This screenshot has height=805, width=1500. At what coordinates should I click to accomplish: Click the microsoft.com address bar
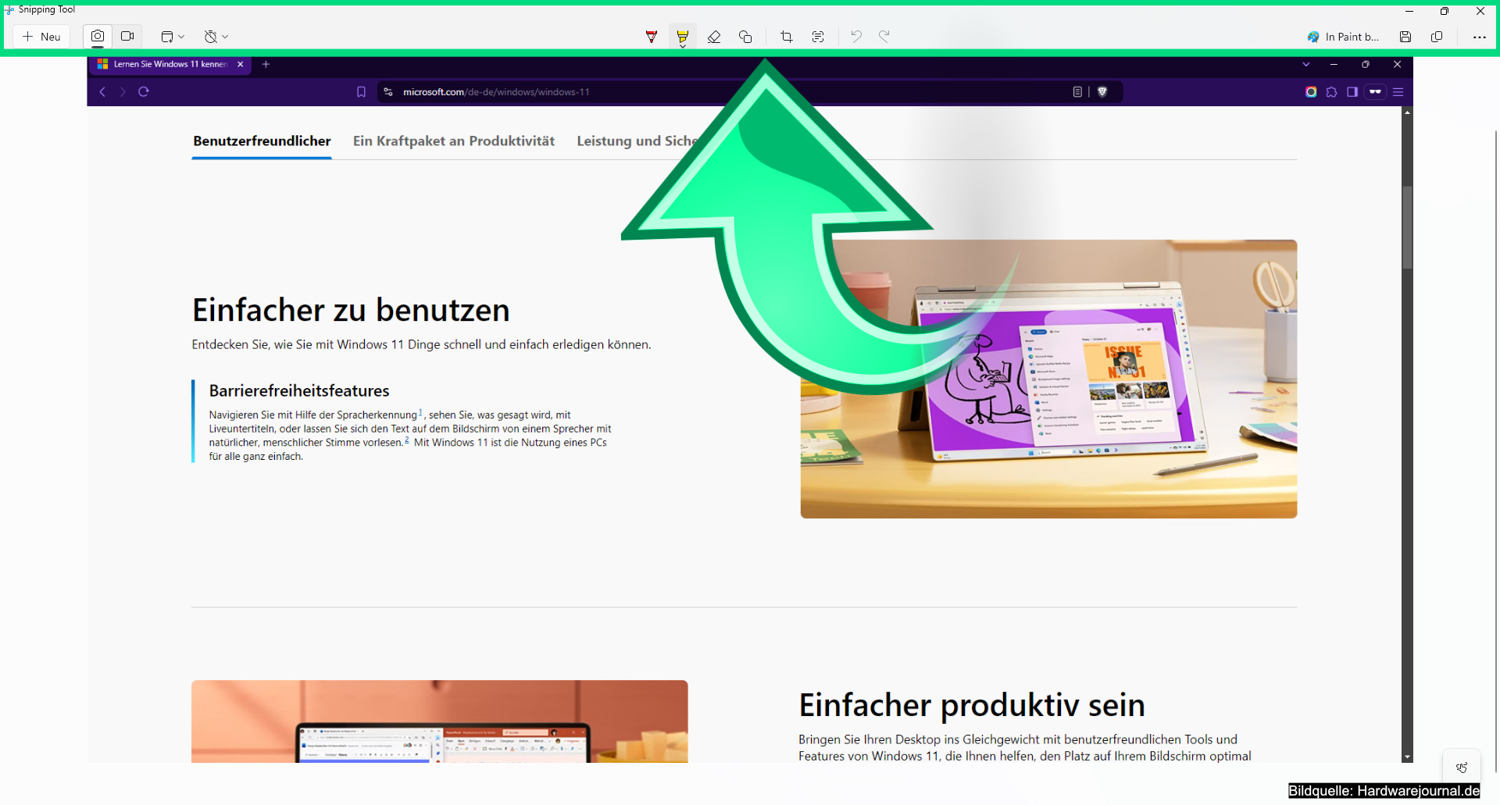pos(750,92)
